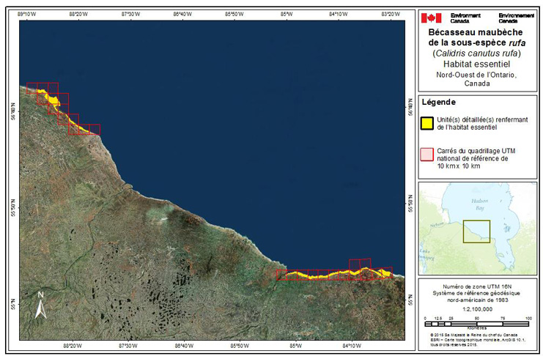Click the "Légende" heading
This screenshot has width=543, height=356.
(x=438, y=103)
